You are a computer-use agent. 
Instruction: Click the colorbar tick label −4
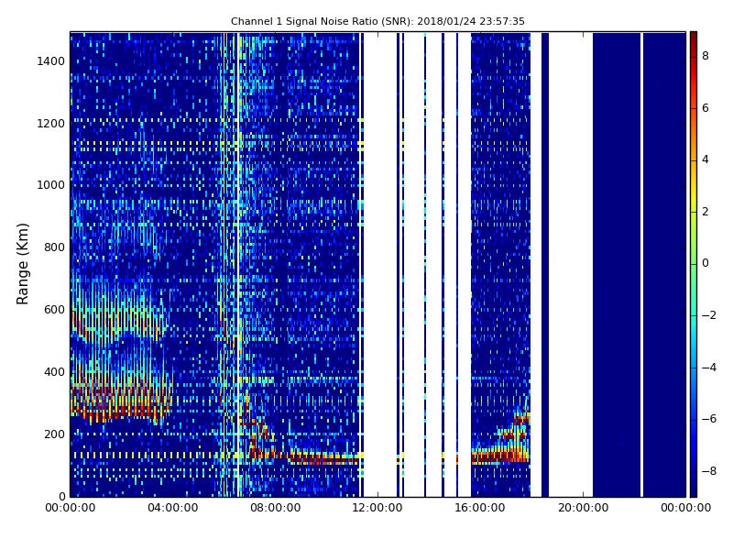click(x=709, y=368)
